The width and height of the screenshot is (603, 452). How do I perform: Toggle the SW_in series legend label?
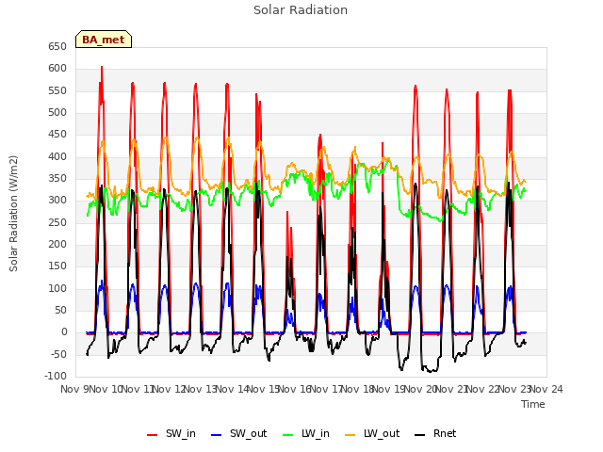tap(181, 433)
